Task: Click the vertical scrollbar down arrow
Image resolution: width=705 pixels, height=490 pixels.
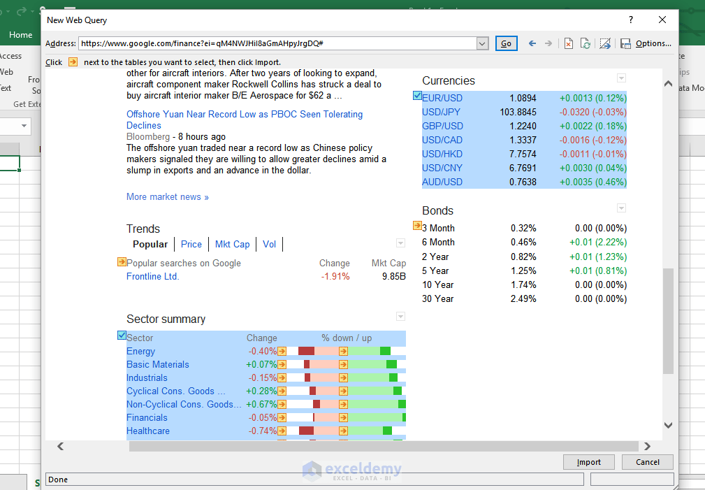Action: tap(668, 425)
